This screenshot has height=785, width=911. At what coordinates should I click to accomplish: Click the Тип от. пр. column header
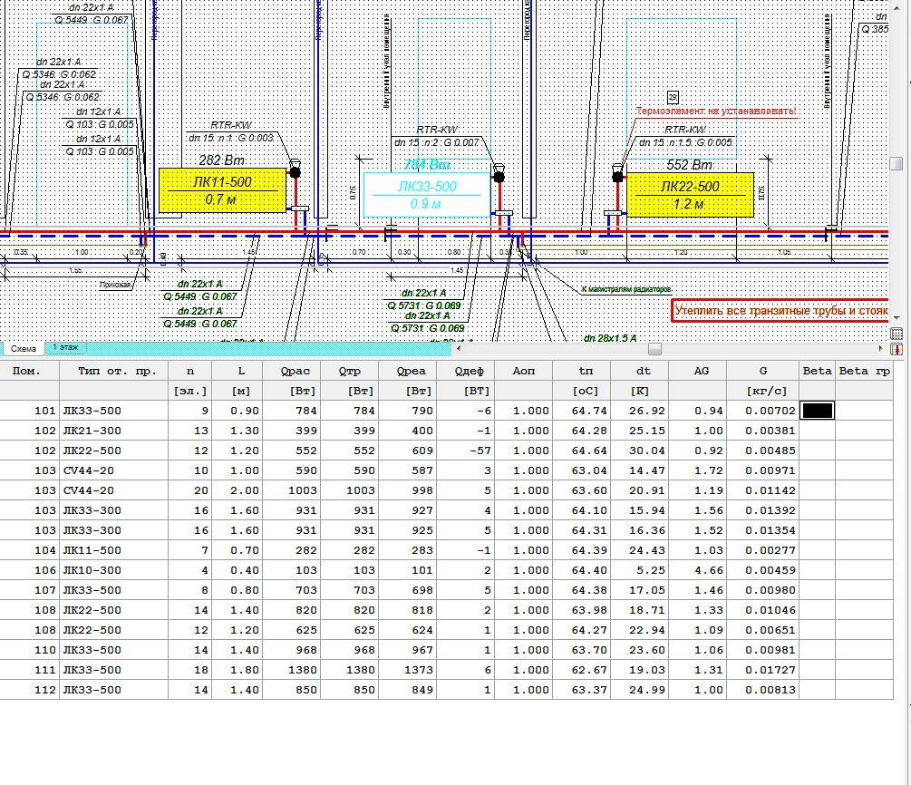(113, 371)
